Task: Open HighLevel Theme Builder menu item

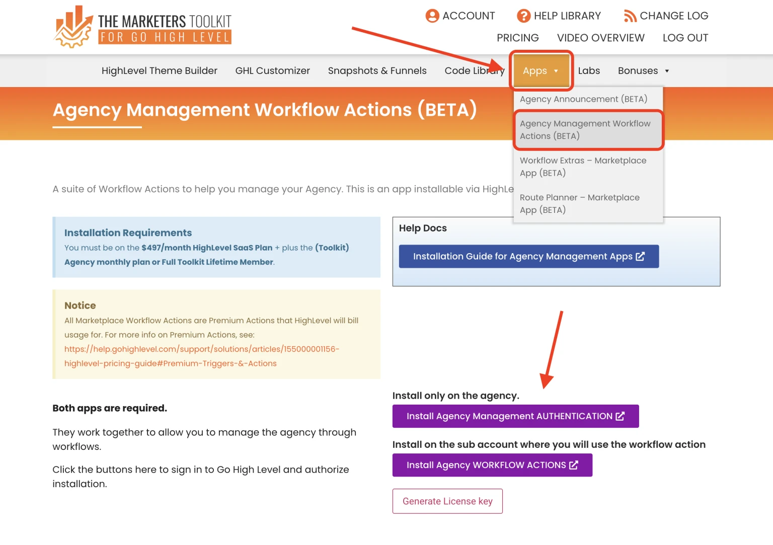Action: pos(160,71)
